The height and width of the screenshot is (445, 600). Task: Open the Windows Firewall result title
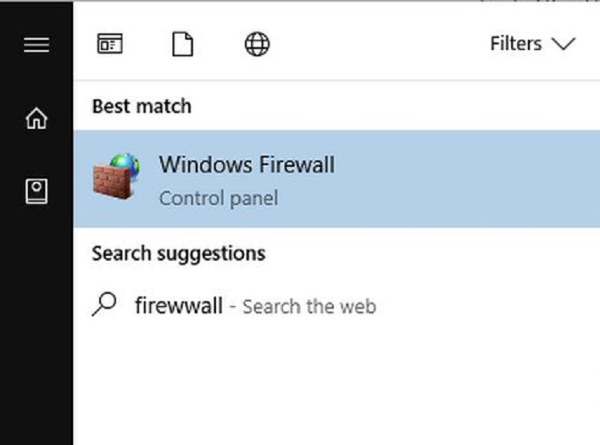coord(246,165)
